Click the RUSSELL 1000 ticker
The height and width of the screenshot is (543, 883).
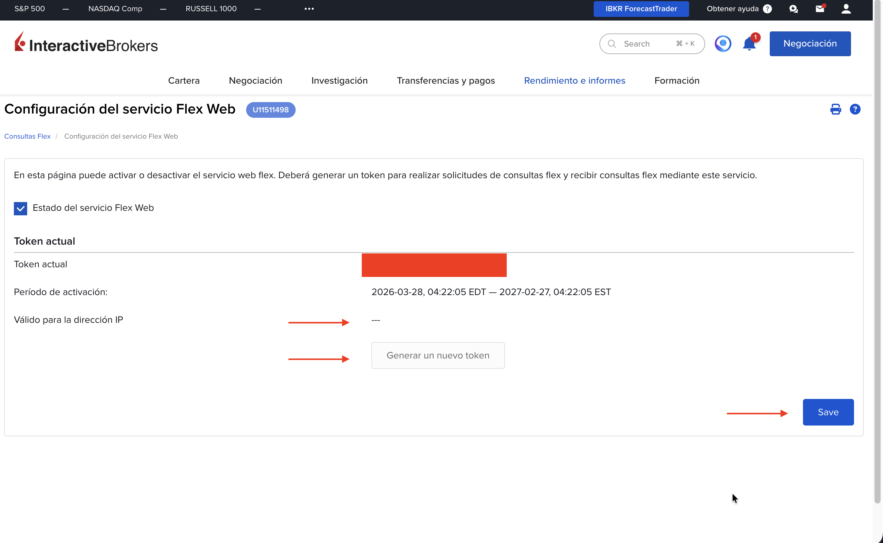211,9
